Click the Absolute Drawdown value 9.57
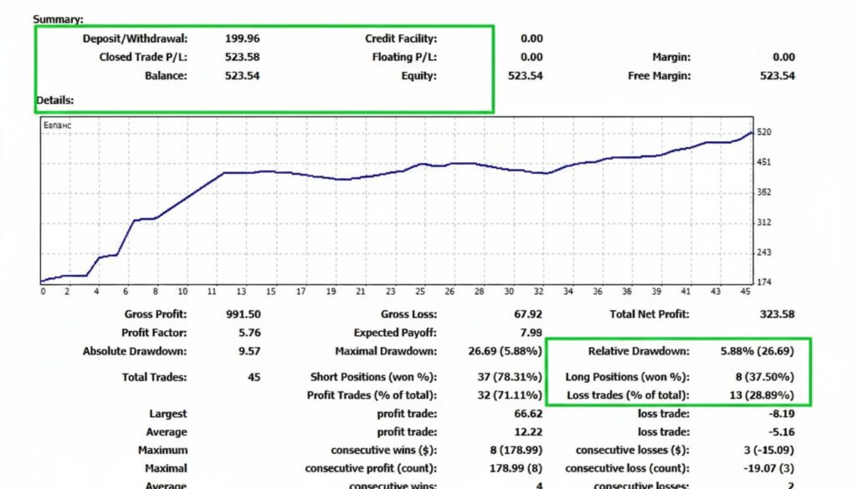 coord(249,351)
